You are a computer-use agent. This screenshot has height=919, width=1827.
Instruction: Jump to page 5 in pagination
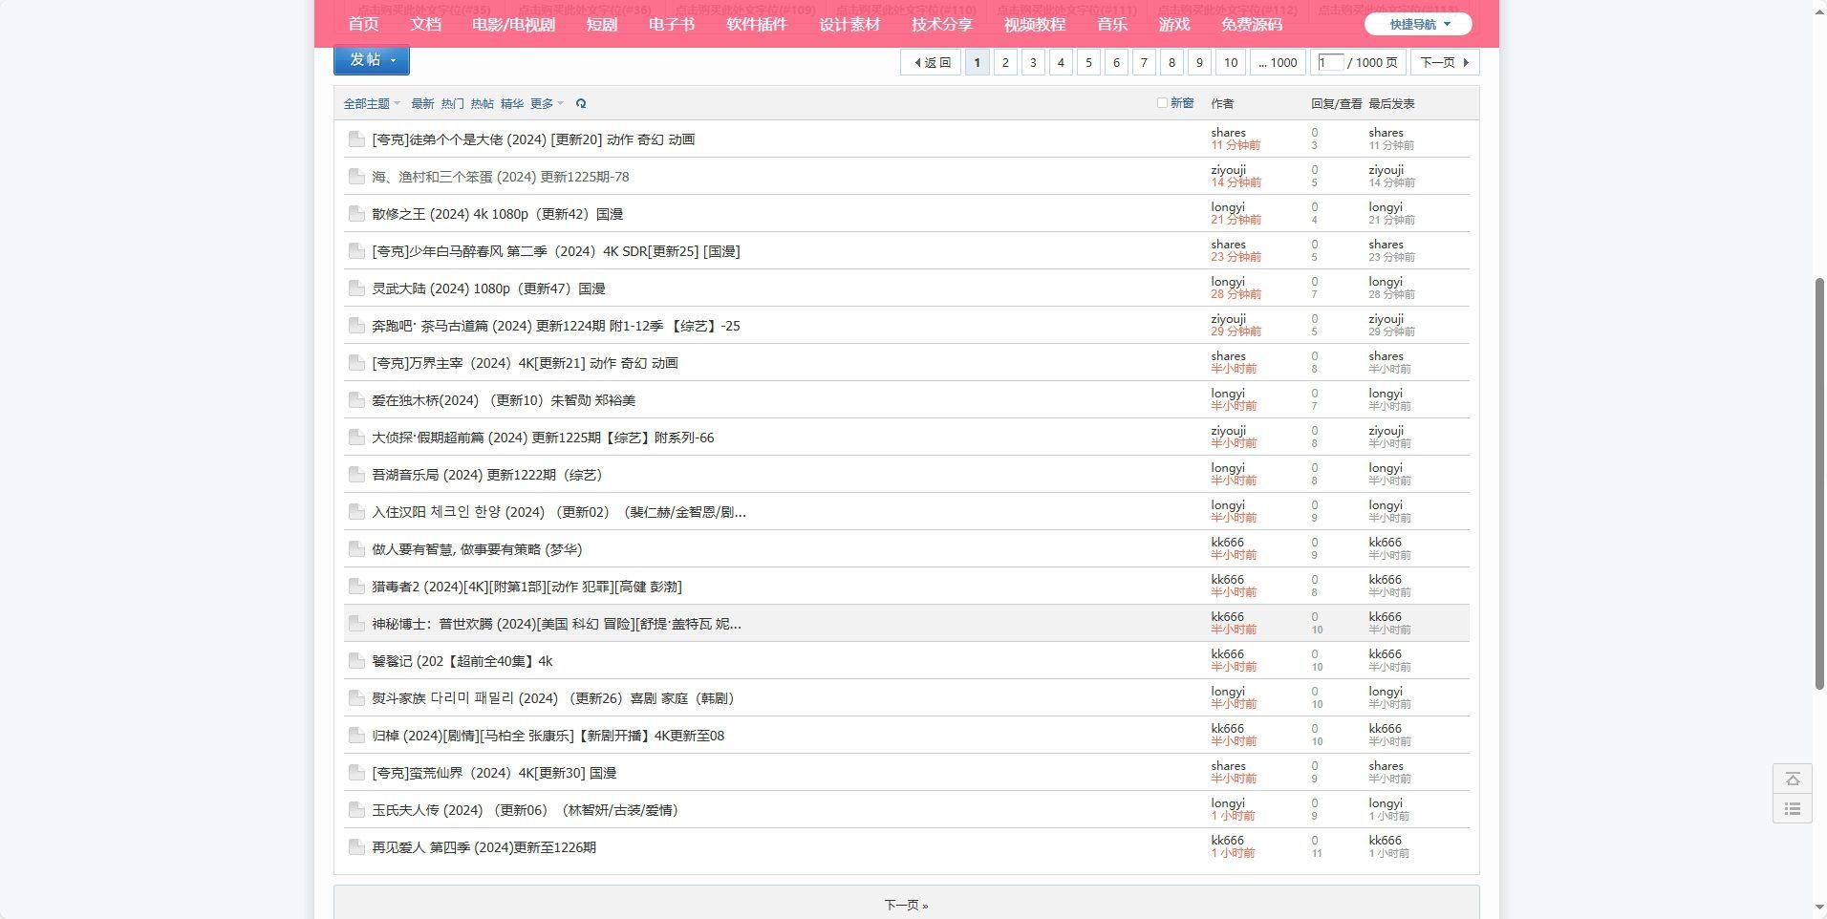[1088, 63]
